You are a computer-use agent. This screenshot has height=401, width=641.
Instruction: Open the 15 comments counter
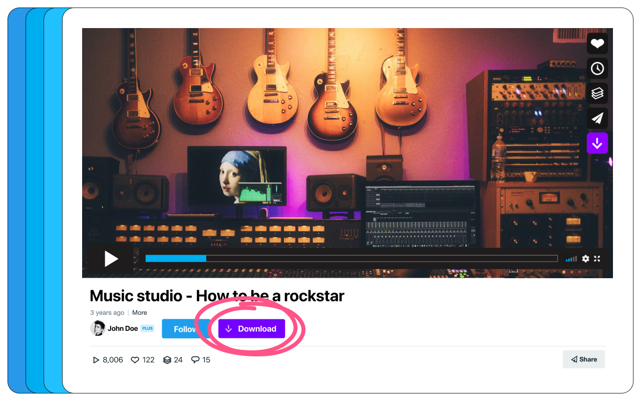201,360
